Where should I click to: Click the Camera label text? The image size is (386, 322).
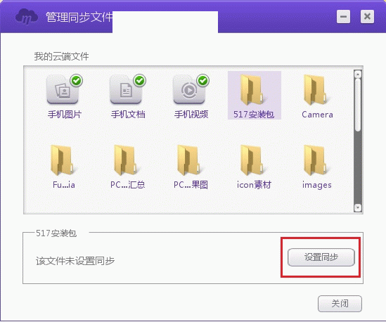coord(317,115)
